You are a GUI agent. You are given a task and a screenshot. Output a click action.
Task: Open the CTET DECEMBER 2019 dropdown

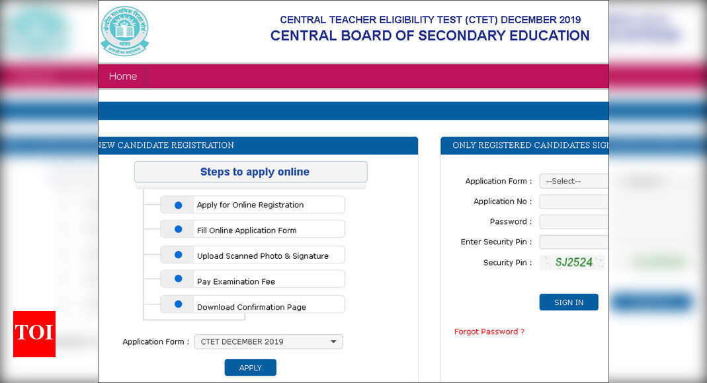pos(267,341)
